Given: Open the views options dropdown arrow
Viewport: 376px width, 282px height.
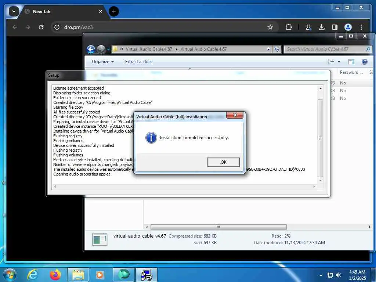Looking at the screenshot, I should coord(339,62).
